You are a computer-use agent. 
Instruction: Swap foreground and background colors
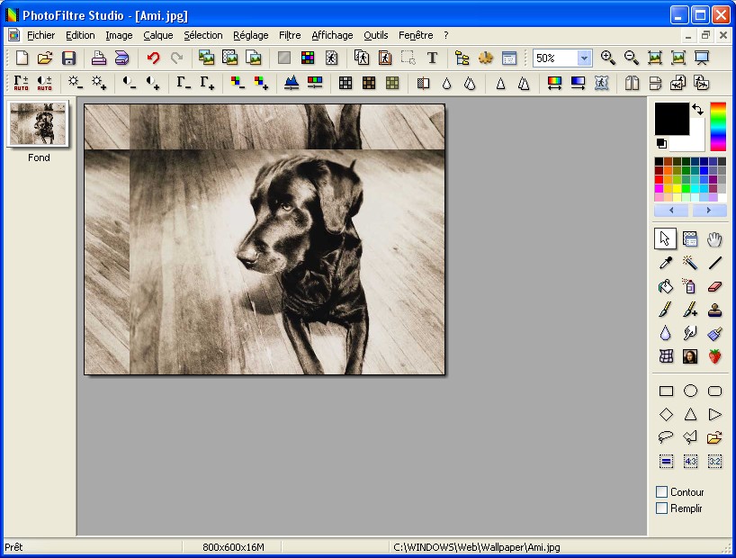click(697, 109)
